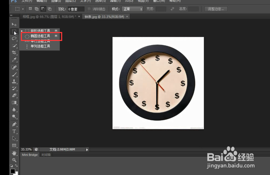Choose Intersect with Selection mode
Image resolution: width=270 pixels, height=175 pixels.
50,9
